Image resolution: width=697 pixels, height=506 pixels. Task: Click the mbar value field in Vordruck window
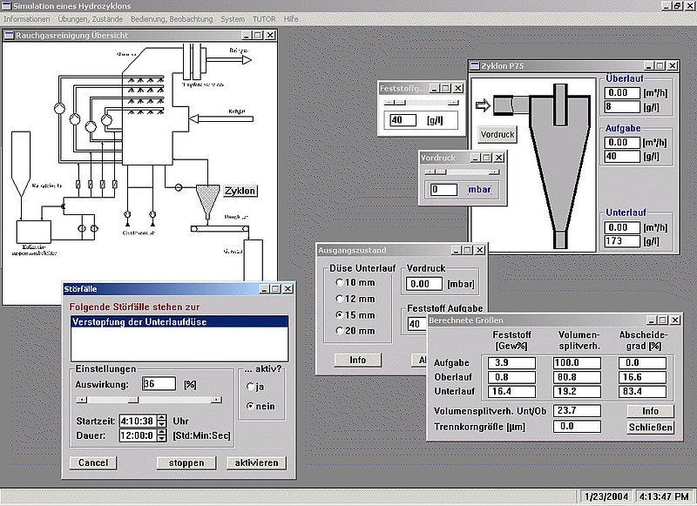click(x=443, y=190)
